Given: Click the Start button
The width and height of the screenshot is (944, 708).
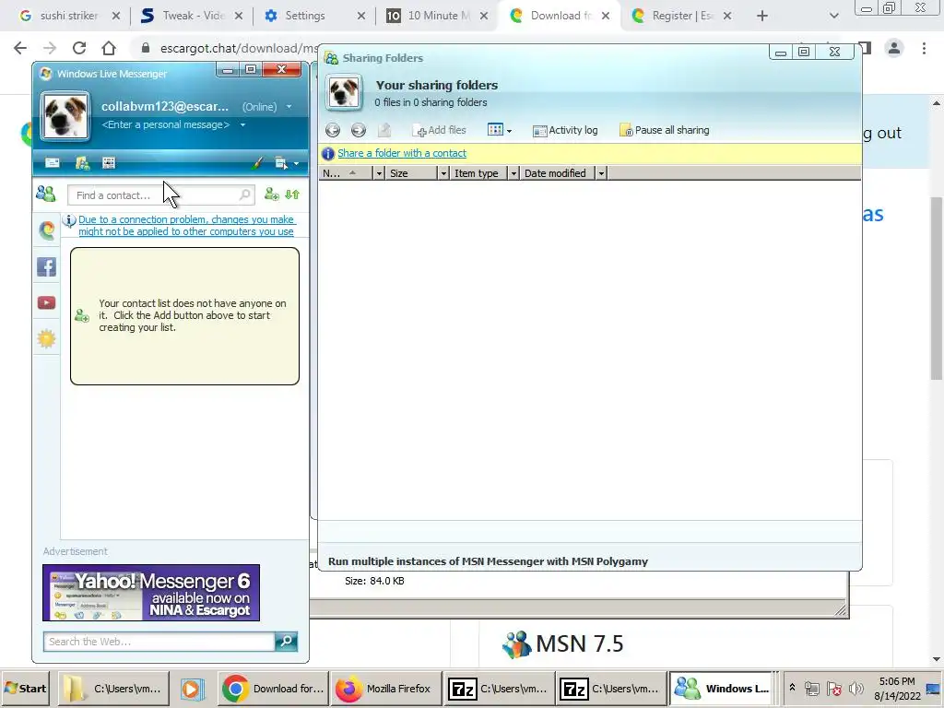Looking at the screenshot, I should [x=25, y=688].
